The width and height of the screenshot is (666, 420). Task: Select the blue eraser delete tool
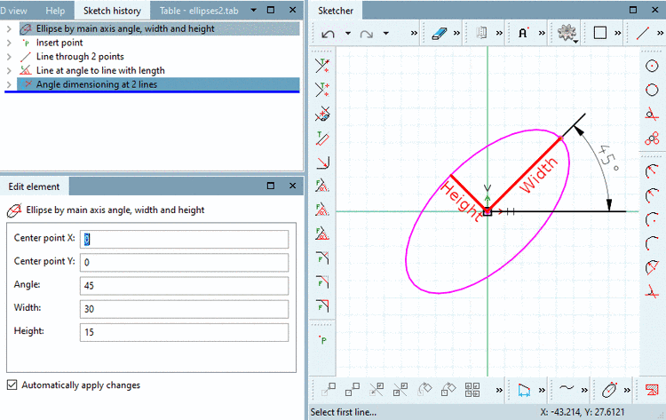(x=440, y=33)
